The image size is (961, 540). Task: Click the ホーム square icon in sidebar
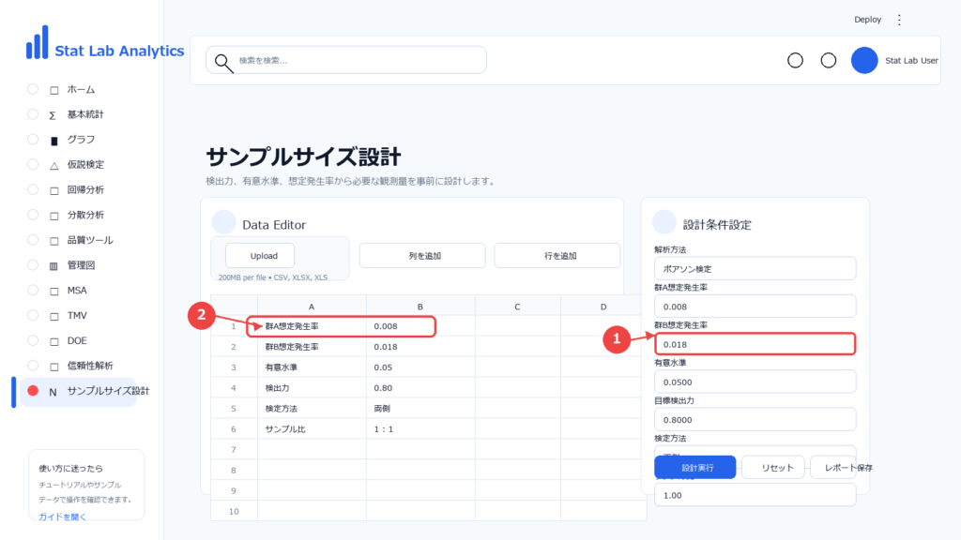pyautogui.click(x=53, y=90)
